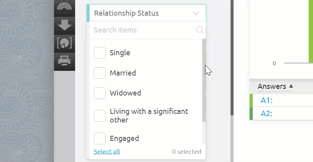Image resolution: width=313 pixels, height=162 pixels.
Task: Check the Widowed checkbox
Action: [x=100, y=93]
